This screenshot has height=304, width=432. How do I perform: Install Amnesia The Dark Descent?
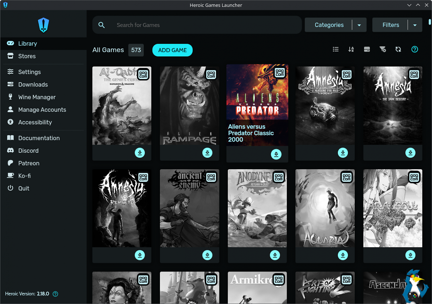click(410, 153)
